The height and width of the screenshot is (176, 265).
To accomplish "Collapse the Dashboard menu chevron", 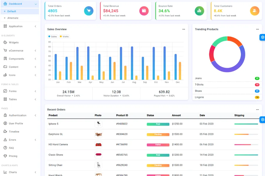I will pos(36,4).
